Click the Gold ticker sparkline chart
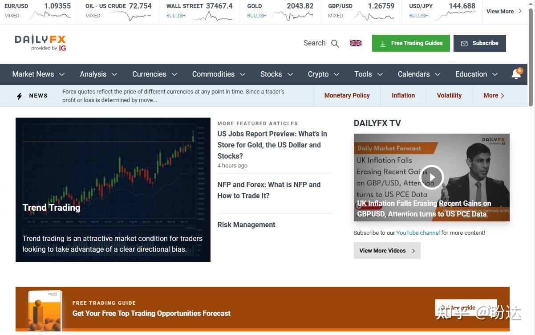 pos(293,16)
